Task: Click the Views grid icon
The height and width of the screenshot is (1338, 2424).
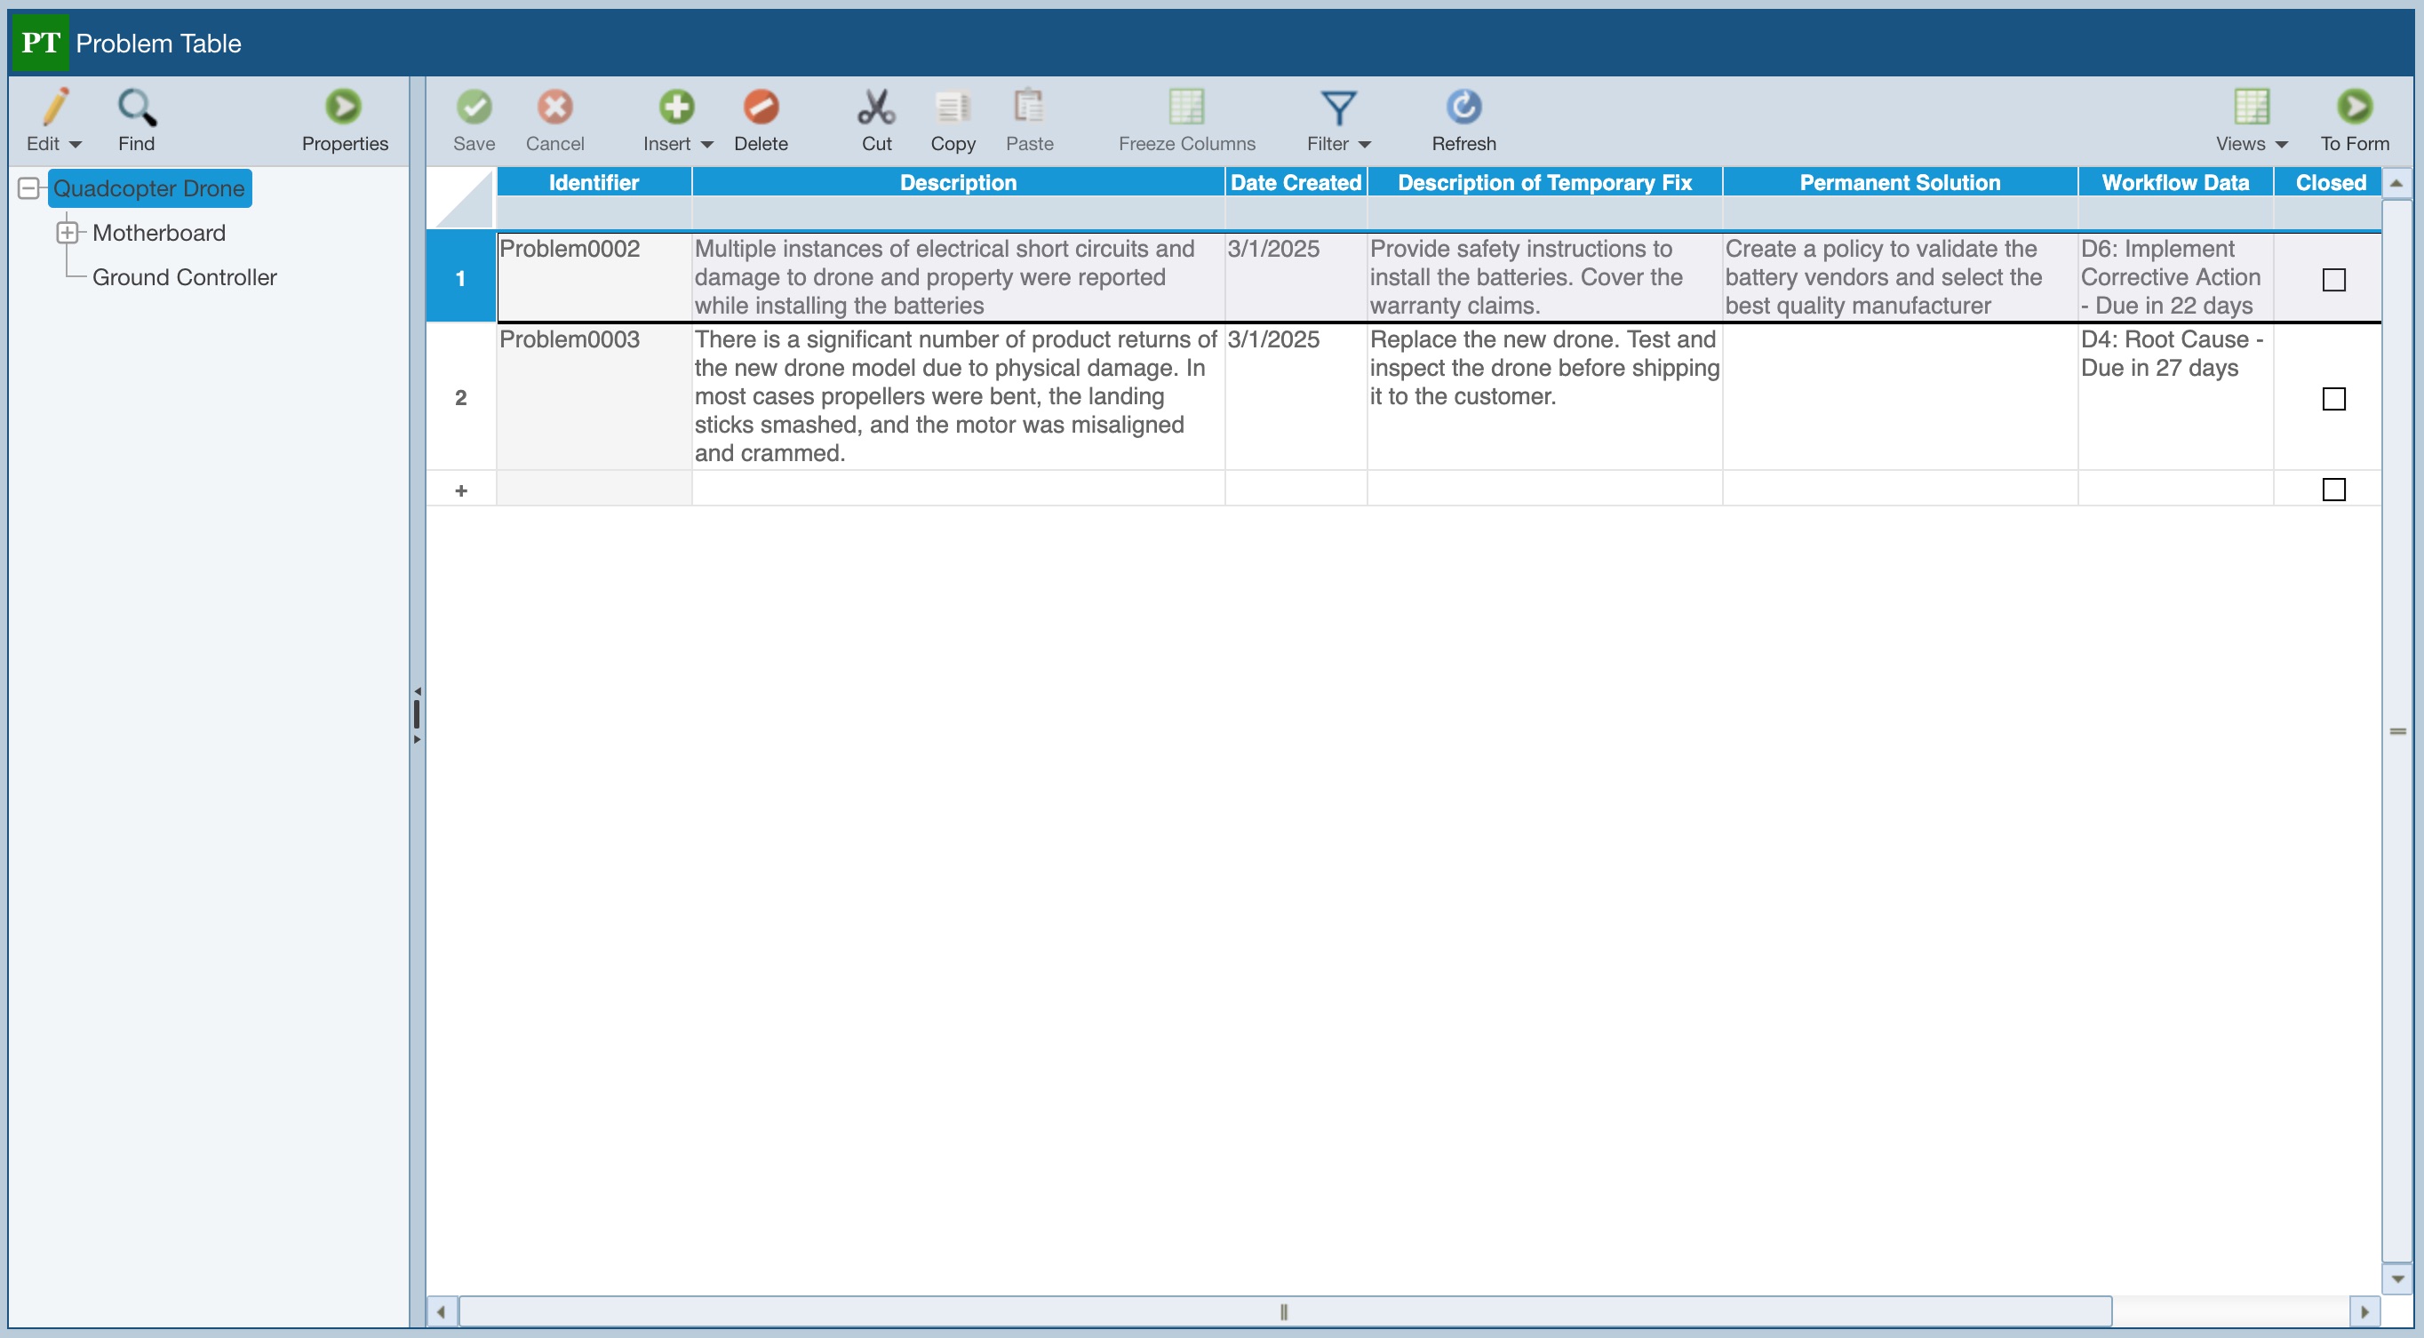Action: [x=2252, y=107]
